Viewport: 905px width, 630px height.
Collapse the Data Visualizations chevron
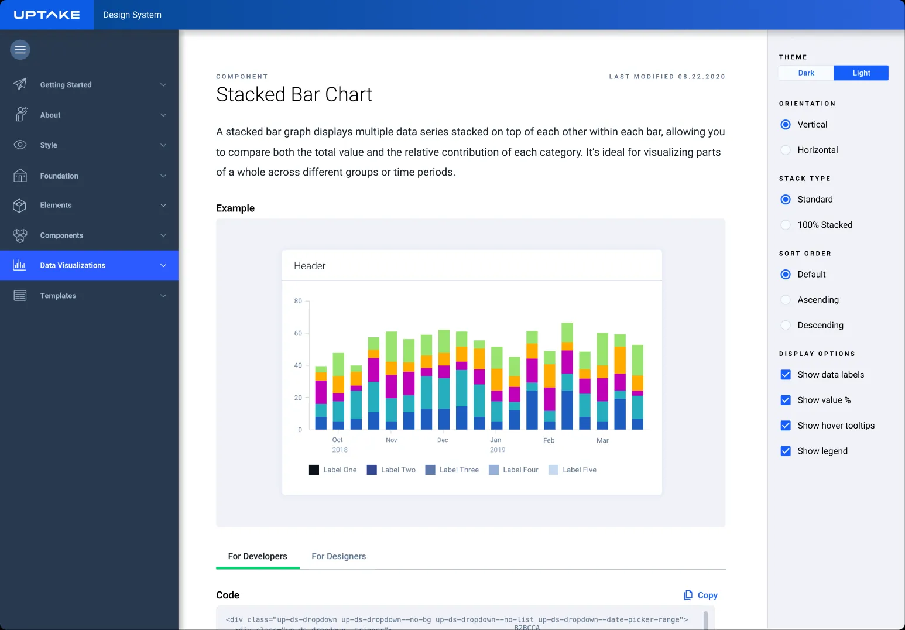click(163, 265)
